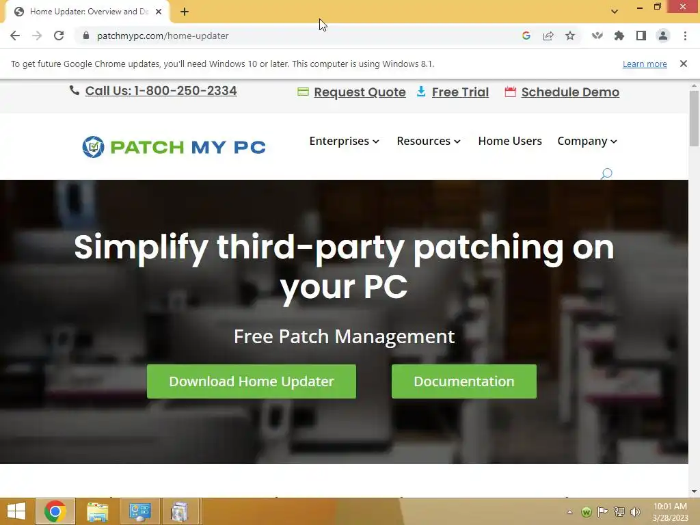Click the phone icon beside Call Us
Screen dimensions: 700x525
(x=75, y=91)
